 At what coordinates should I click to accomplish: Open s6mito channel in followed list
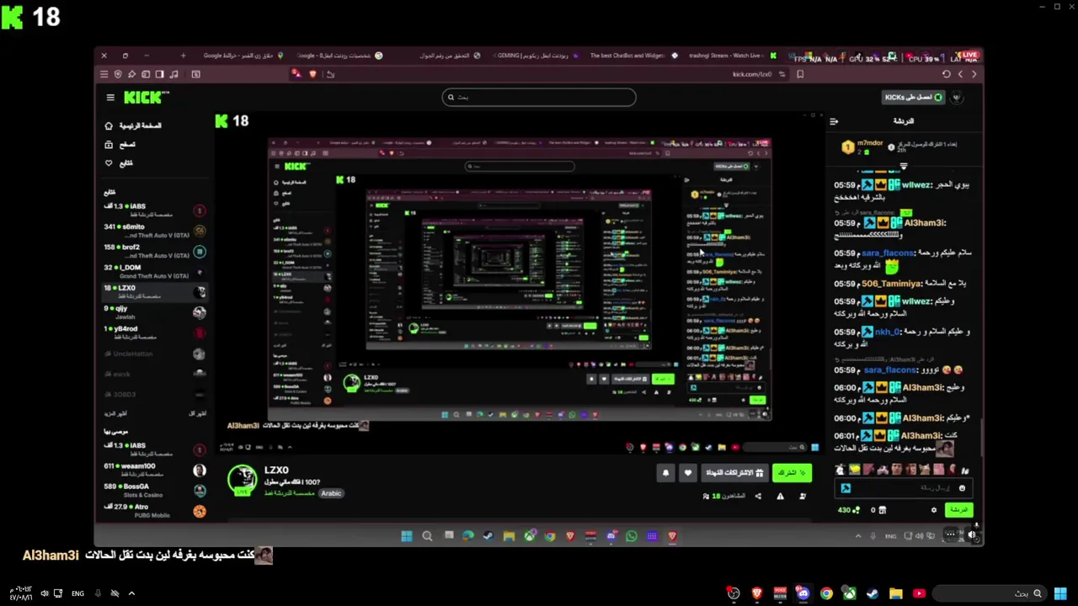point(155,231)
